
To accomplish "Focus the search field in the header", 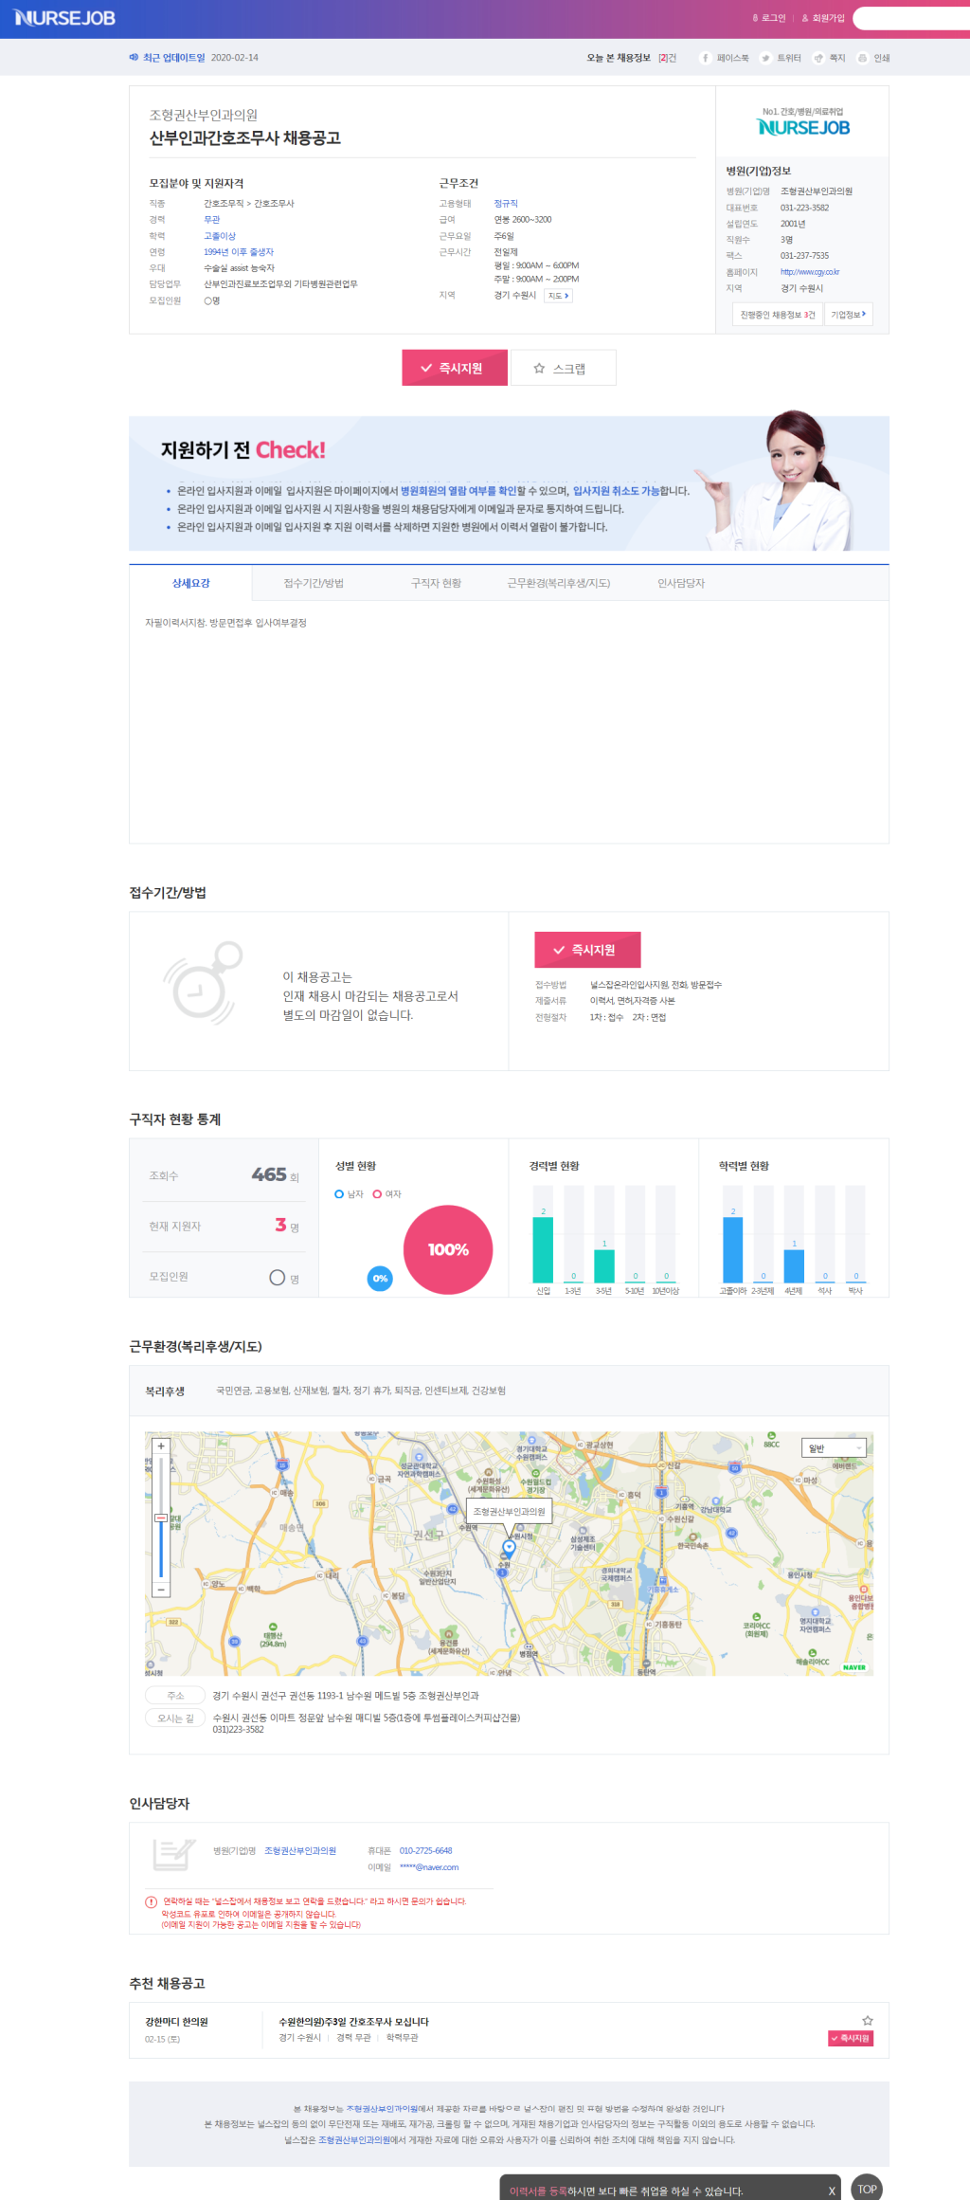I will tap(911, 18).
